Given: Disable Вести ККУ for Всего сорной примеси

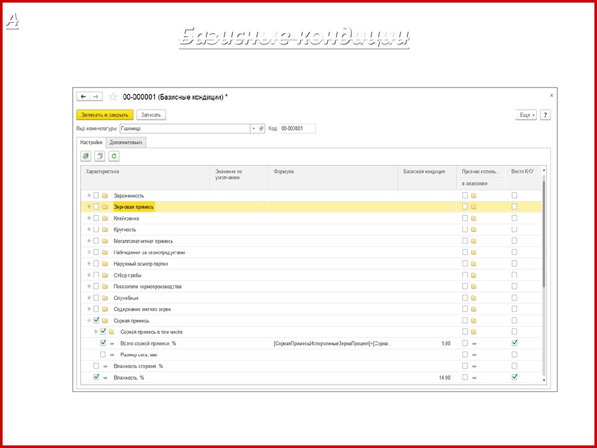Looking at the screenshot, I should [514, 343].
